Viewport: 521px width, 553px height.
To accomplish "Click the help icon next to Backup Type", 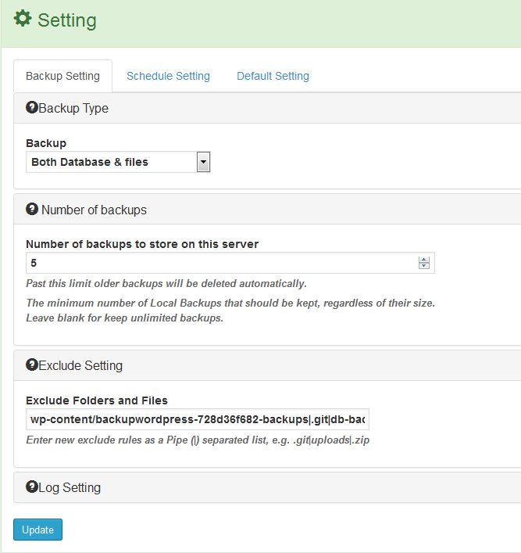I will click(x=32, y=108).
